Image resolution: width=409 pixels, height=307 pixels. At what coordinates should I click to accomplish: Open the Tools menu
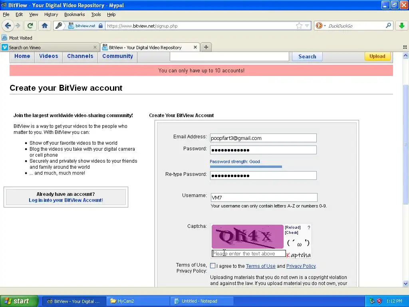(x=96, y=14)
